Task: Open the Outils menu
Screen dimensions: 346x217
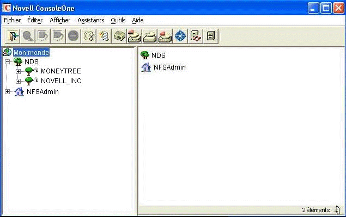Action: coord(118,20)
